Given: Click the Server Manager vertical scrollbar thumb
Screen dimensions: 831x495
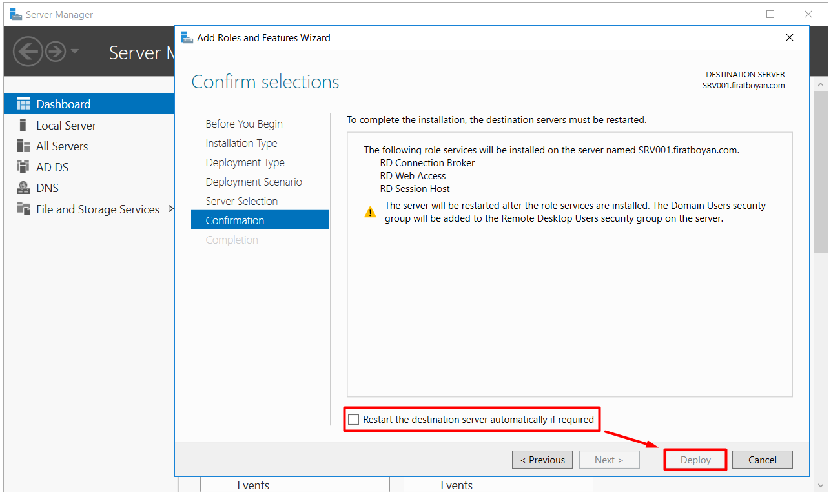Looking at the screenshot, I should point(821,173).
